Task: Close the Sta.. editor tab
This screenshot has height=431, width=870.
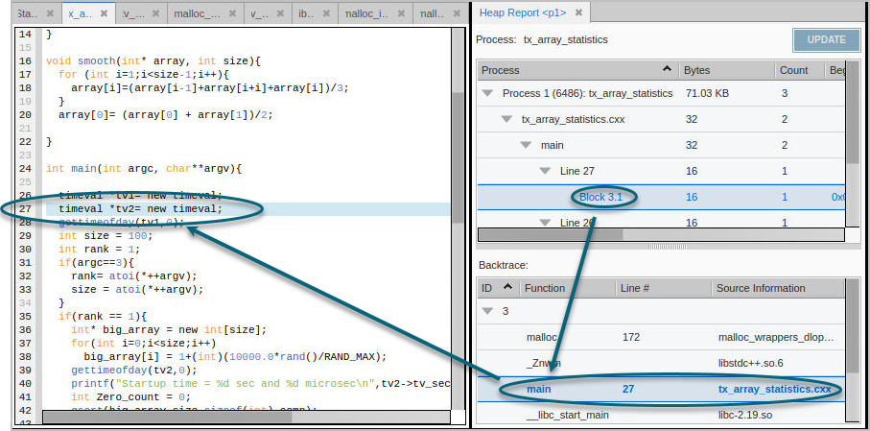Action: point(49,14)
